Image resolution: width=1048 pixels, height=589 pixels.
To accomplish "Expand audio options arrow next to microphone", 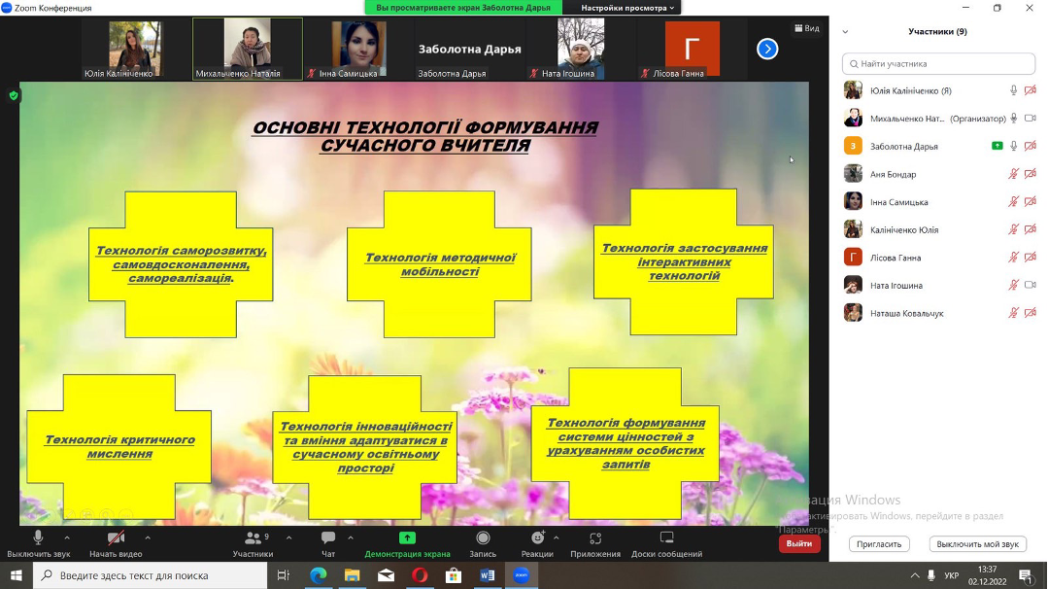I will tap(67, 537).
